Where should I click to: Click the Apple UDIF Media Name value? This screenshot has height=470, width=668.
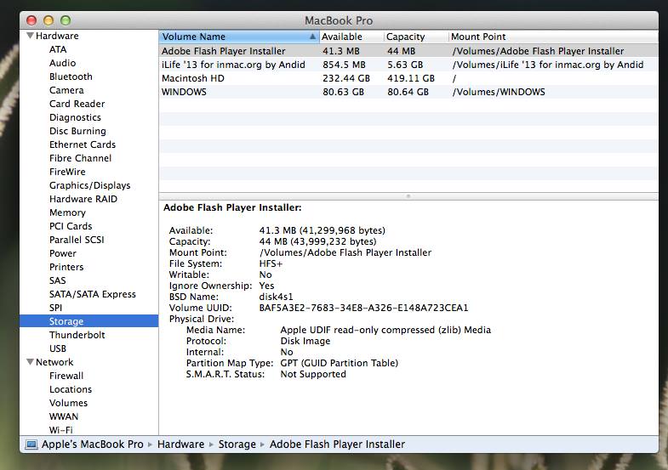tap(386, 330)
